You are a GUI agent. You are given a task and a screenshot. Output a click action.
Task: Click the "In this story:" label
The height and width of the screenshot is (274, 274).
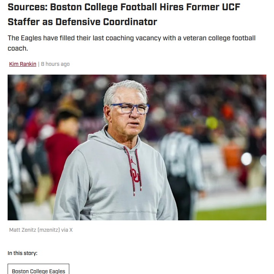[x=22, y=253]
